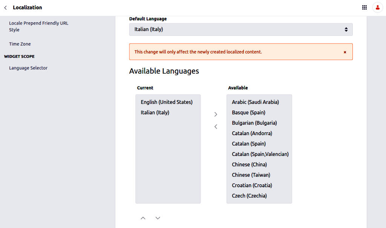Go back using the Localization back arrow
The width and height of the screenshot is (386, 228).
click(5, 8)
